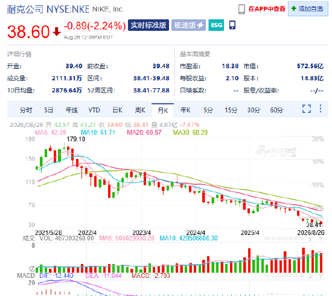Click the 成交量 value 2111.31万
Screen dimensions: 332x296
(x=67, y=79)
